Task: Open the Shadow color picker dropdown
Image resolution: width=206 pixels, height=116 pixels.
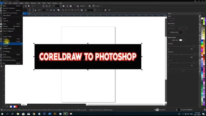Action: point(183,32)
